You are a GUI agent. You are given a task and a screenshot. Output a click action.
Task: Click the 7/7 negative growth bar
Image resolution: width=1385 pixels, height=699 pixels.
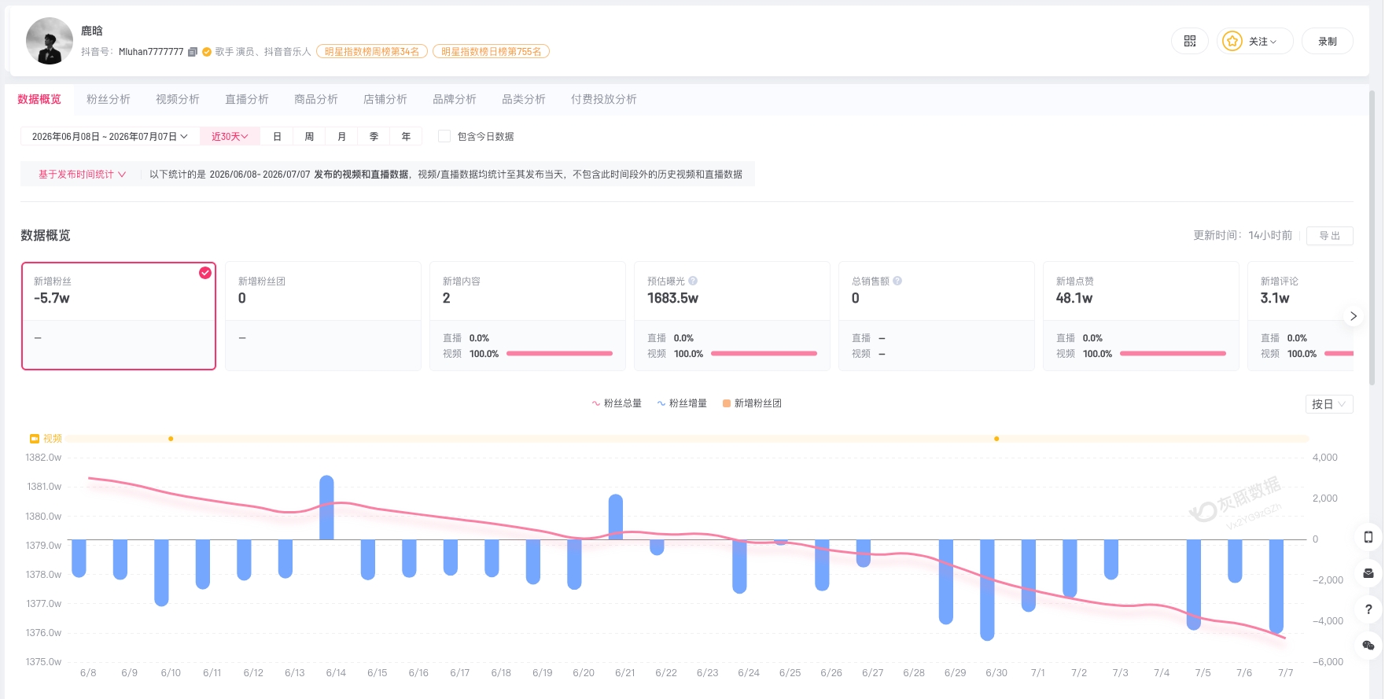click(1276, 587)
